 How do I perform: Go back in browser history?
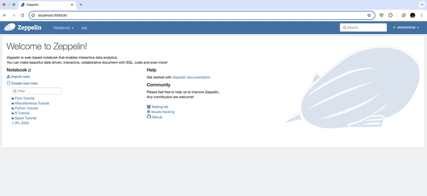click(5, 15)
